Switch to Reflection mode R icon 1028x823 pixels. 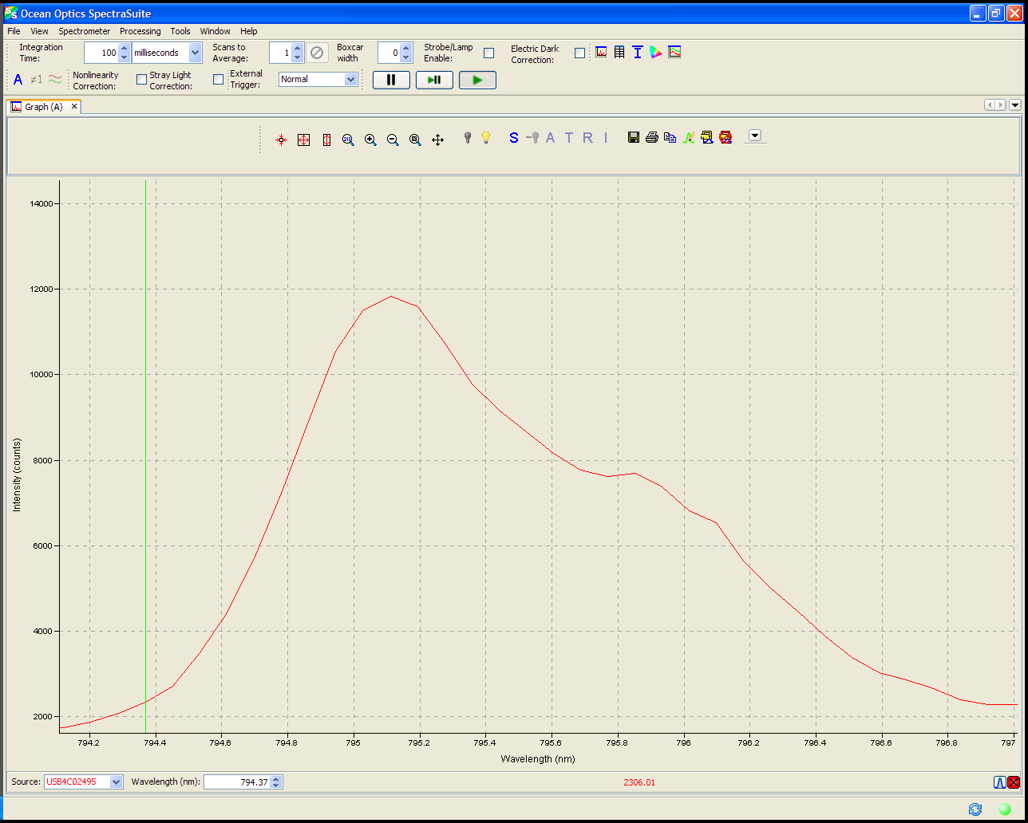588,138
